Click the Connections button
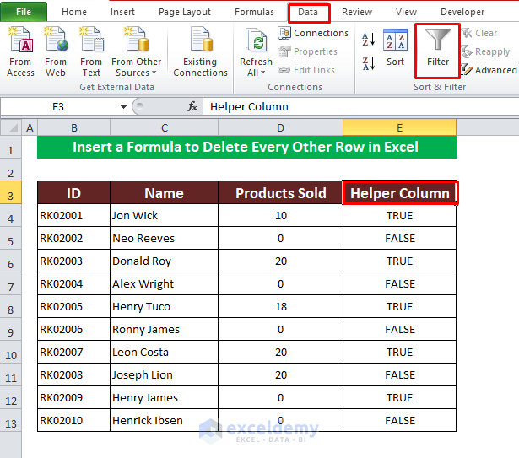Image resolution: width=519 pixels, height=458 pixels. click(x=313, y=33)
